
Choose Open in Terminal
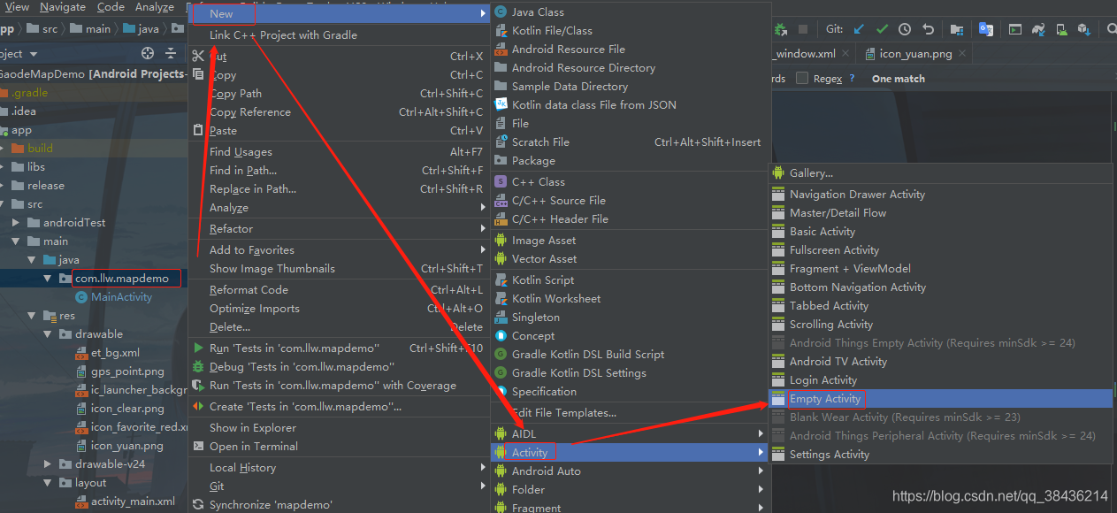(340, 447)
